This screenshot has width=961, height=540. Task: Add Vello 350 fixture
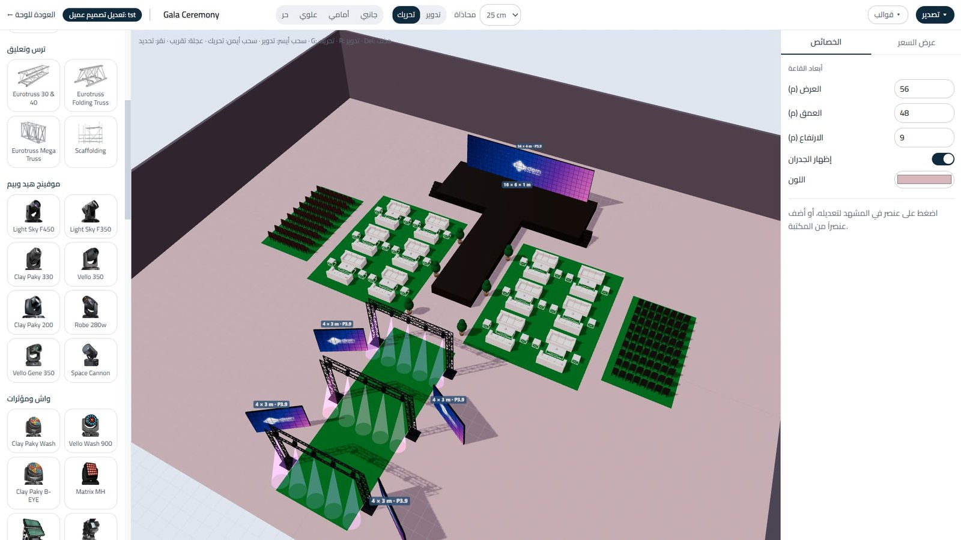click(91, 264)
